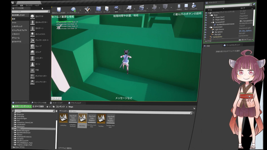This screenshot has height=150, width=267.
Task: Select Empty Character (空のキャラクター) item
Action: [x=40, y=22]
